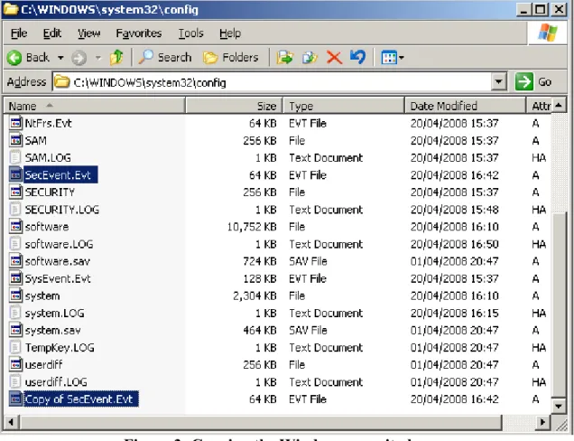Select the system.sav file icon
This screenshot has height=441, width=574.
click(15, 330)
